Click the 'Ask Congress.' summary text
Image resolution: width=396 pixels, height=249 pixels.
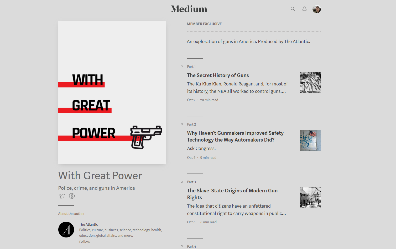tap(201, 148)
